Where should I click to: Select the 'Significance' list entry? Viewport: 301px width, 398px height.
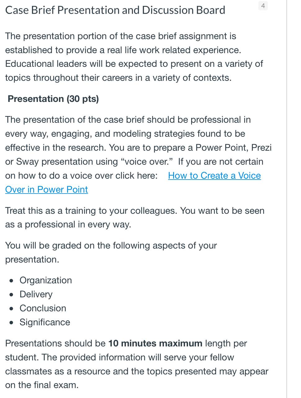click(x=45, y=322)
